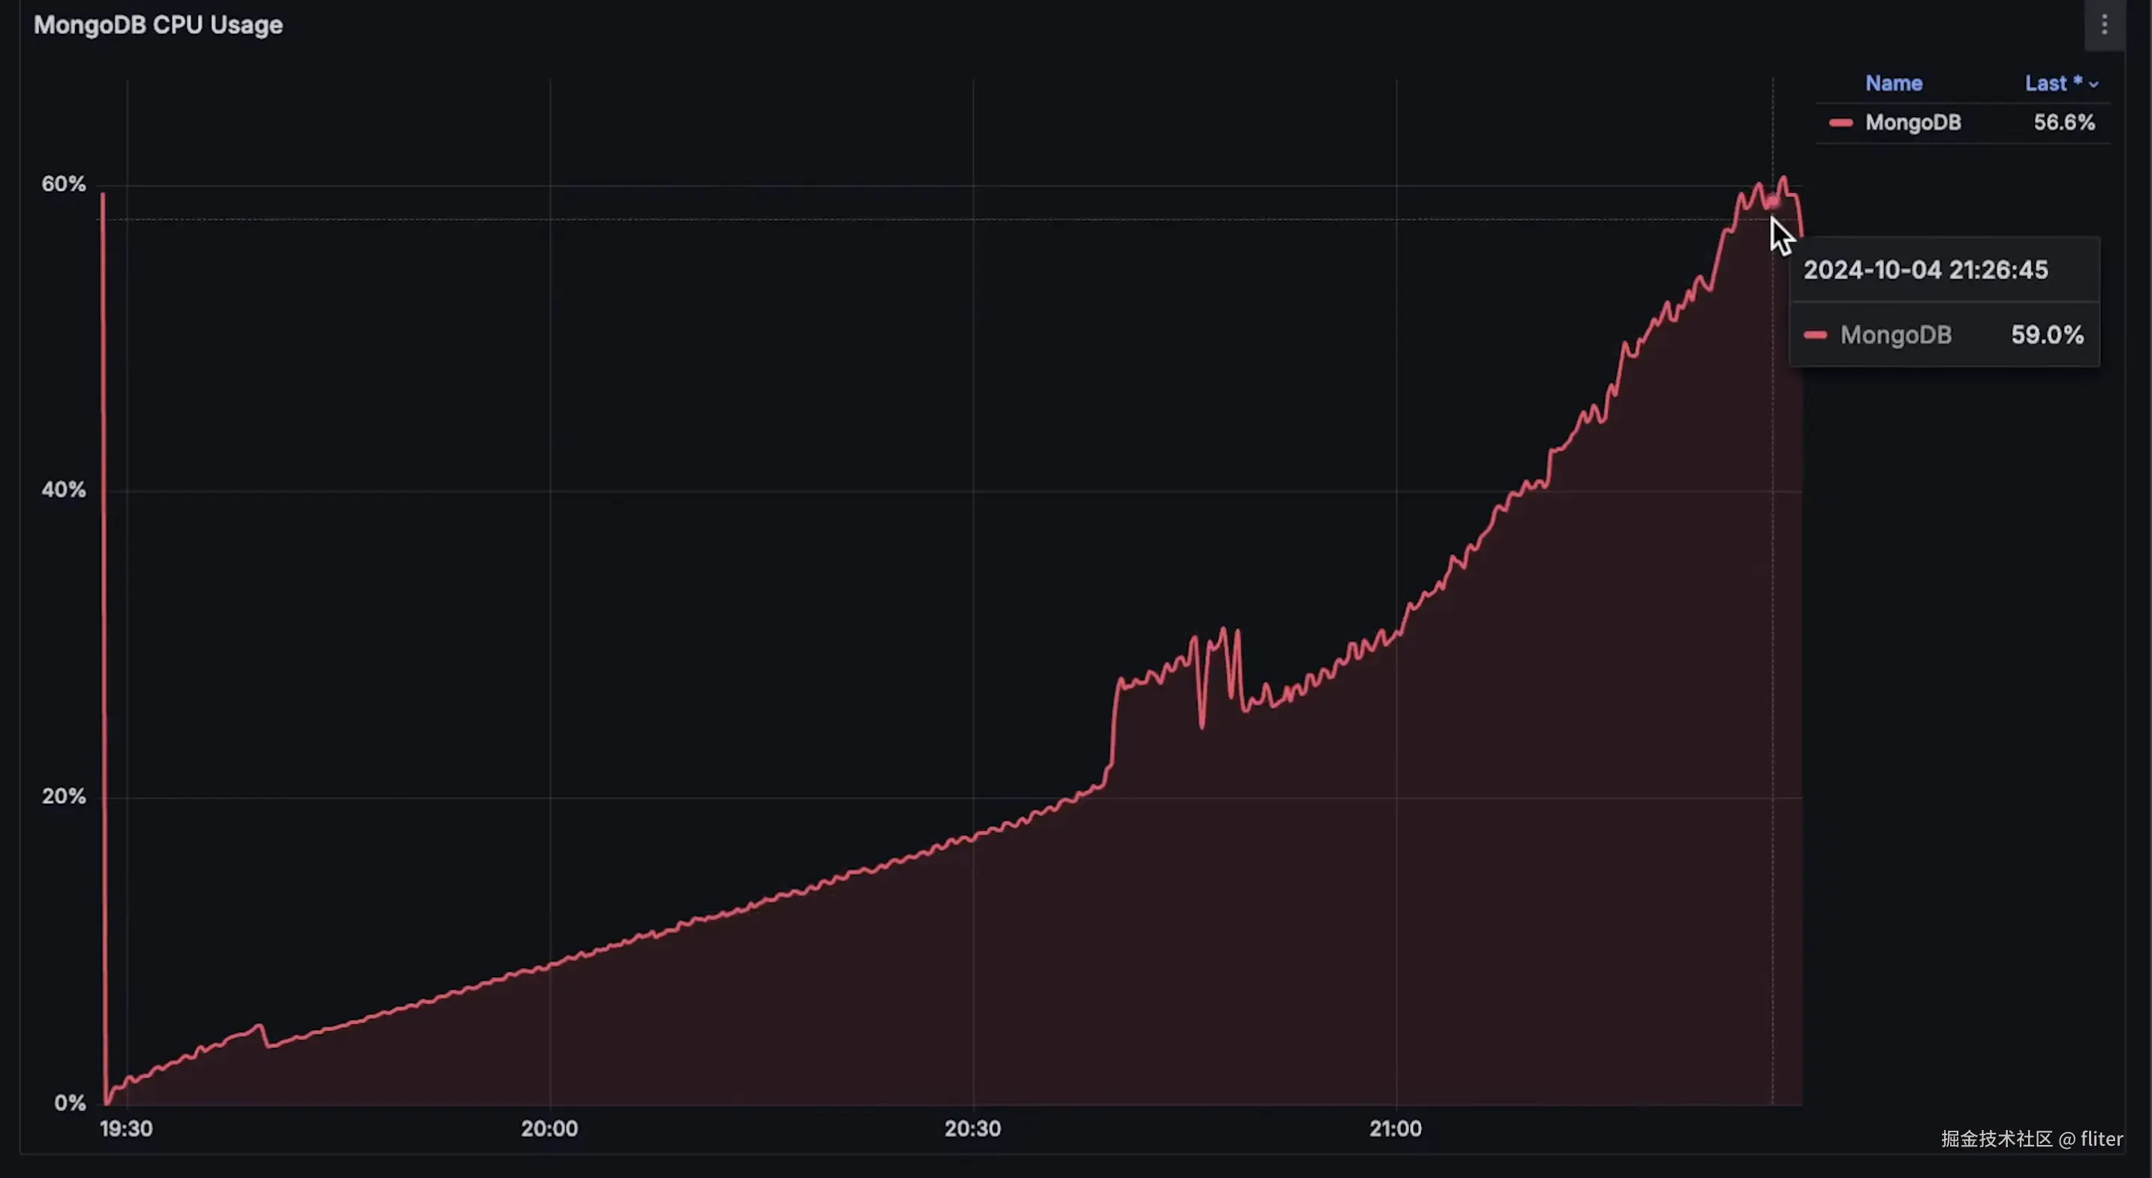Click tooltip timestamp 2024-10-04 21:26:45

[x=1925, y=270]
